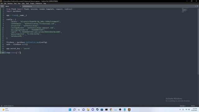Open Steam from the taskbar

(97, 110)
